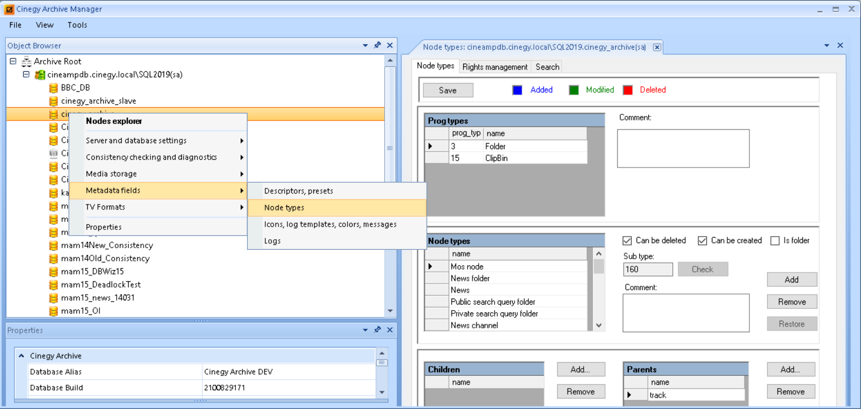Click the Sub type input field
861x409 pixels.
pos(648,269)
